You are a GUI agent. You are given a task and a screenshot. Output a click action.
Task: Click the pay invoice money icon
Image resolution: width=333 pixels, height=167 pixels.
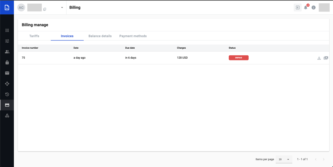pos(326,58)
